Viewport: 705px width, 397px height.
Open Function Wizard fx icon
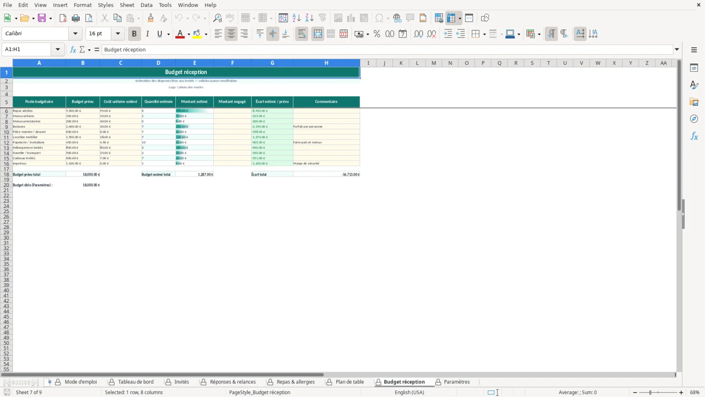coord(73,49)
